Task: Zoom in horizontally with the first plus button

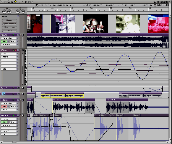Action: click(x=9, y=12)
